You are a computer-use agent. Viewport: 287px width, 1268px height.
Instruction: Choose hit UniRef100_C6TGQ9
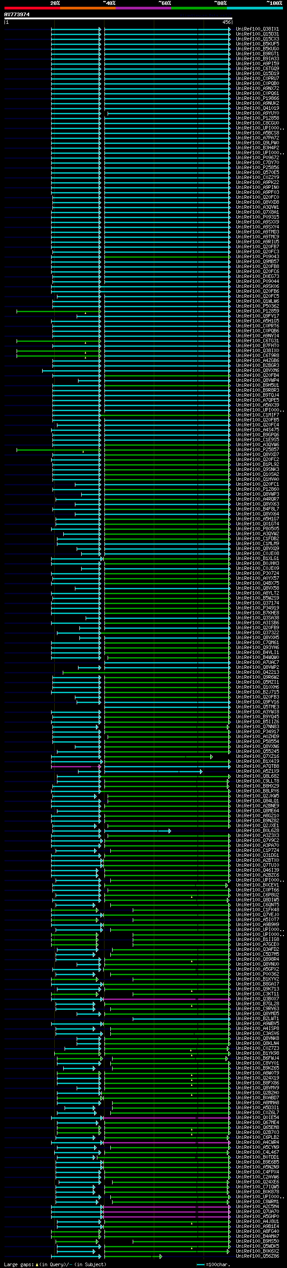(x=257, y=68)
